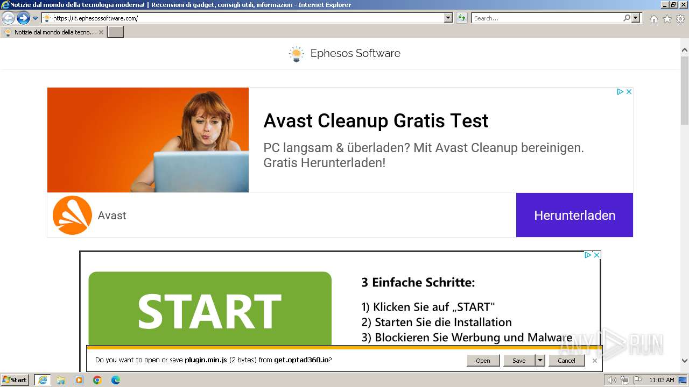Open media player taskbar icon

pyautogui.click(x=79, y=380)
